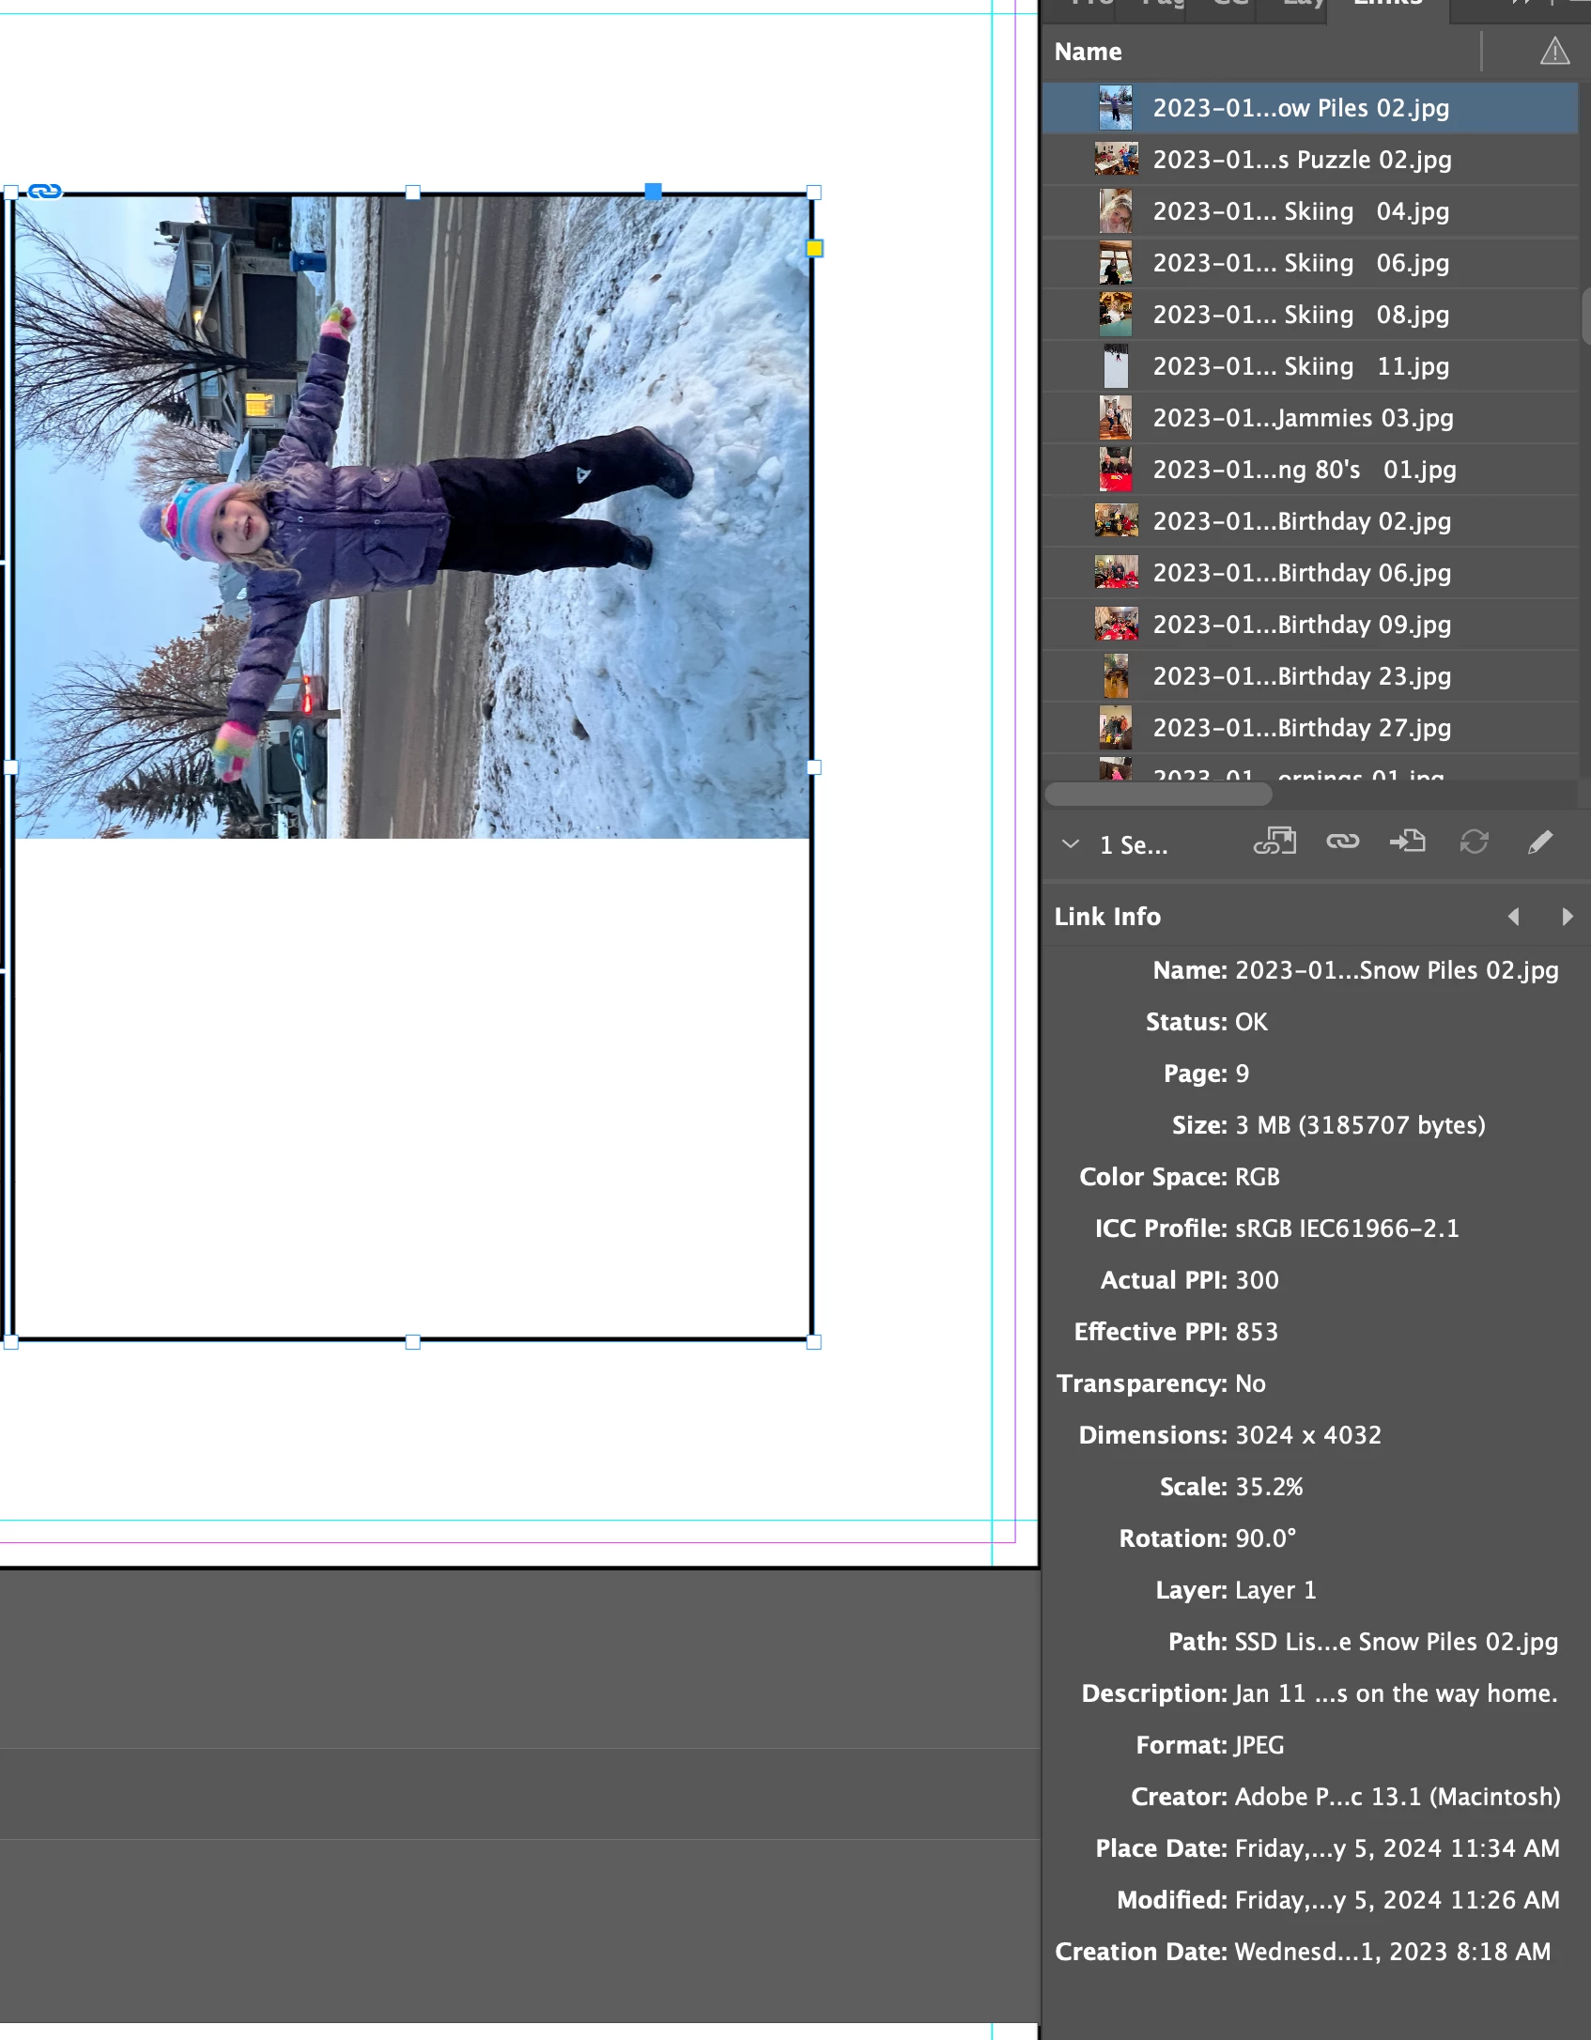Click Scale 35.2% value
The width and height of the screenshot is (1591, 2040).
[1269, 1487]
